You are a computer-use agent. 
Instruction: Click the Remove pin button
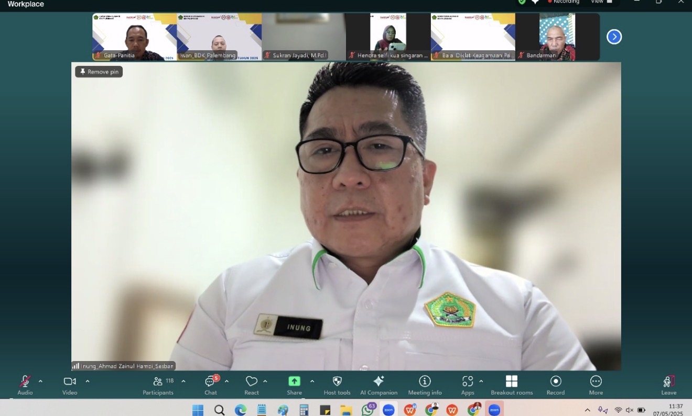click(x=99, y=72)
